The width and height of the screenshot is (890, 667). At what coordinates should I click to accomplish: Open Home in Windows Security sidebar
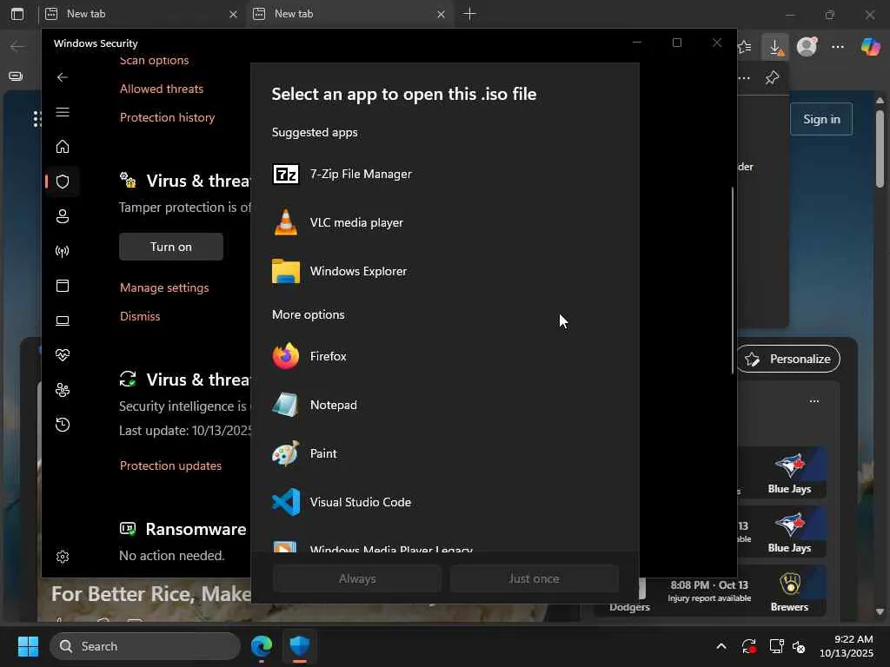[63, 147]
